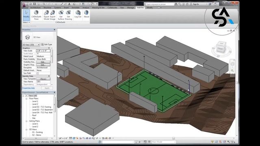Viewport: 260px width, 146px height.
Task: Open the Manage ribbon tab
Action: (131, 8)
